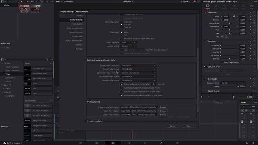Toggle Retain sub-black and super-white data
Screen dimensions: 258x145
(x=121, y=39)
